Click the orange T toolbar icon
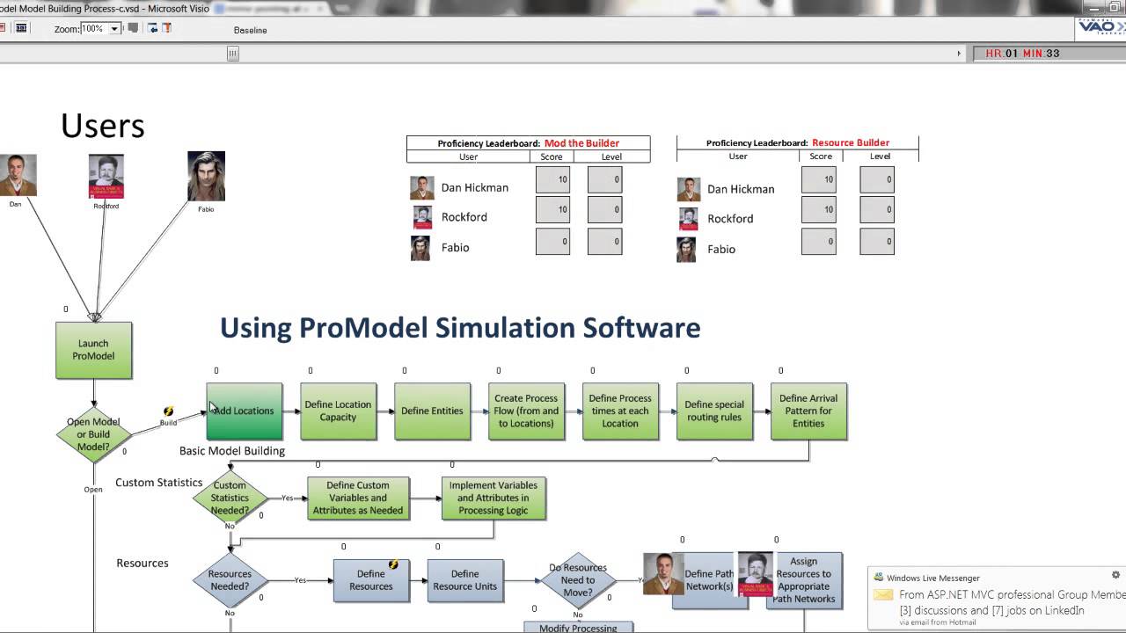1126x633 pixels. [x=166, y=28]
